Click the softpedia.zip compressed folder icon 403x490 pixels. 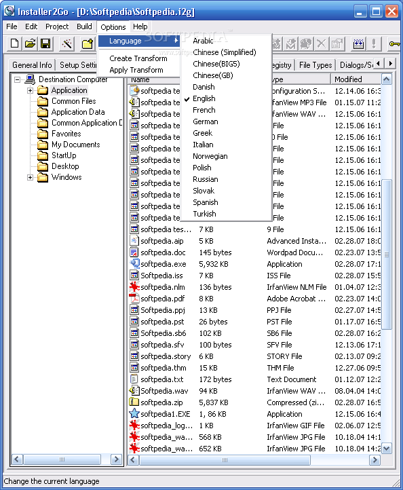[x=134, y=402]
